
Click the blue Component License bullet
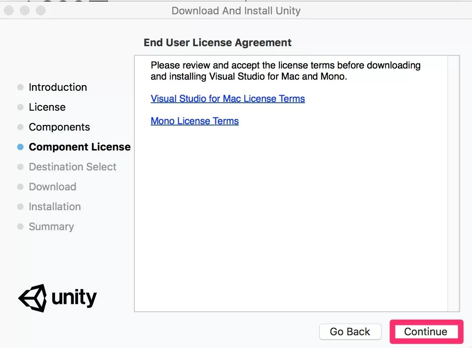[x=20, y=147]
